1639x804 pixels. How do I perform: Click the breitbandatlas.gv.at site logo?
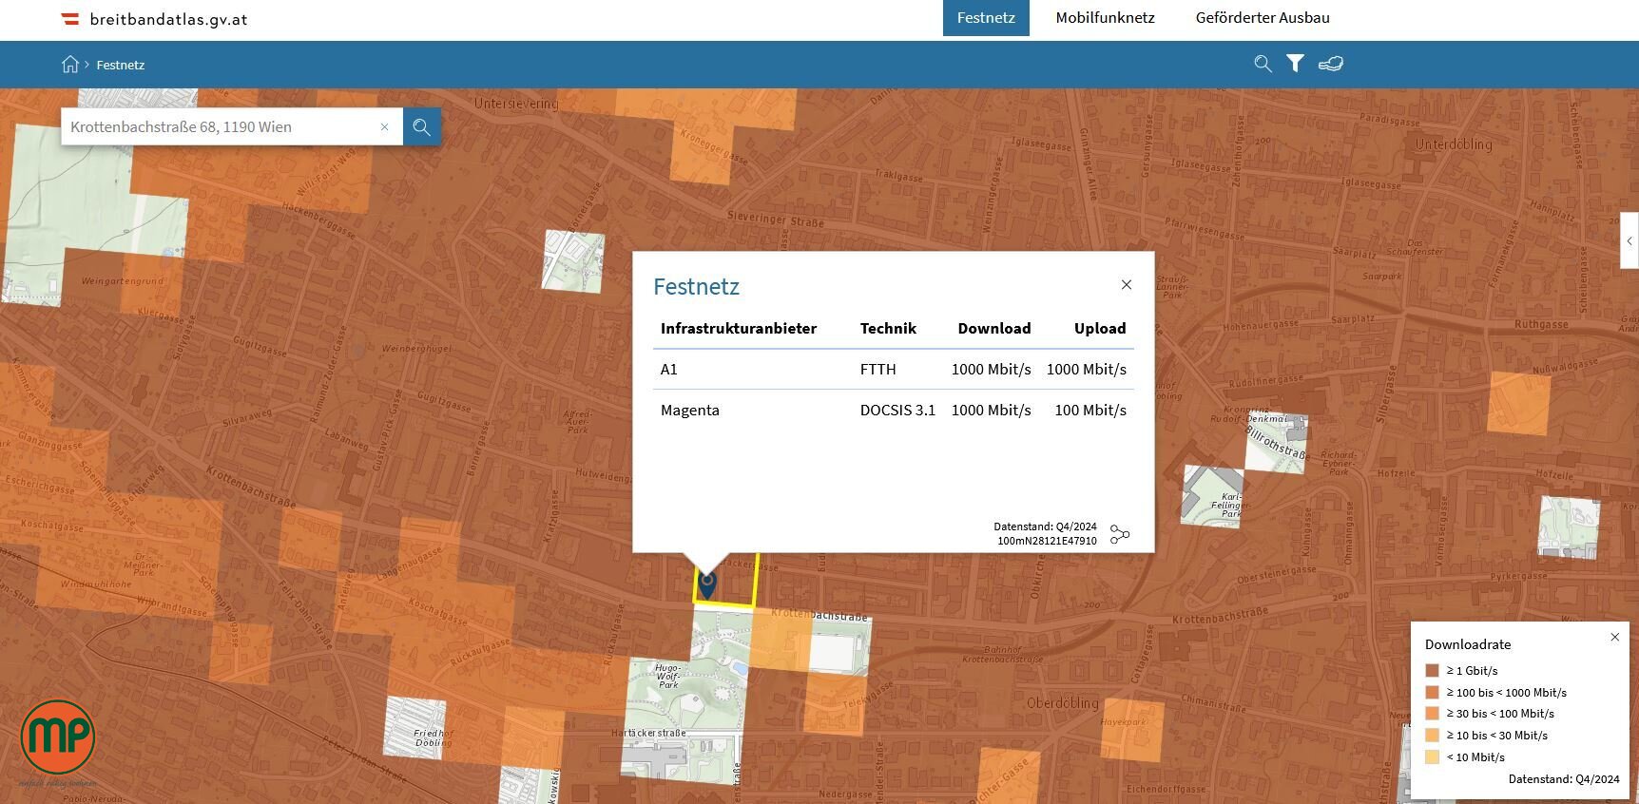pyautogui.click(x=155, y=19)
